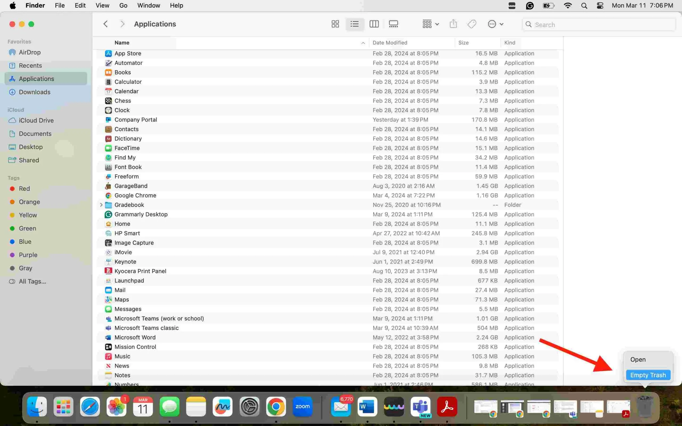Click the Gallery view icon
The height and width of the screenshot is (426, 682).
(394, 24)
